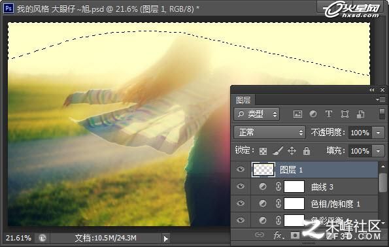Hide the 曲线 3 layer

point(241,186)
